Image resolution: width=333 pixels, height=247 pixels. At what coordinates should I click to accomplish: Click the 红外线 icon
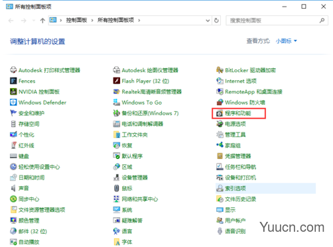coord(13,146)
